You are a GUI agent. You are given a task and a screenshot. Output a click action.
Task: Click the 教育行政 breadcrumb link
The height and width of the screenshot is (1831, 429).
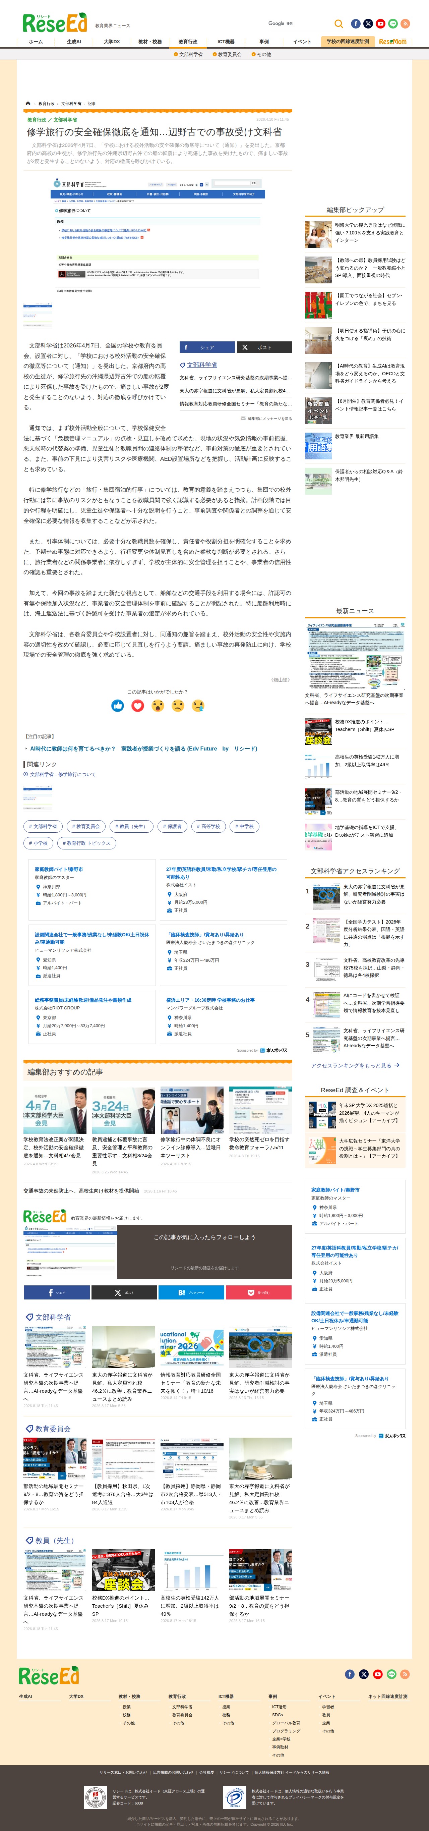(x=46, y=104)
